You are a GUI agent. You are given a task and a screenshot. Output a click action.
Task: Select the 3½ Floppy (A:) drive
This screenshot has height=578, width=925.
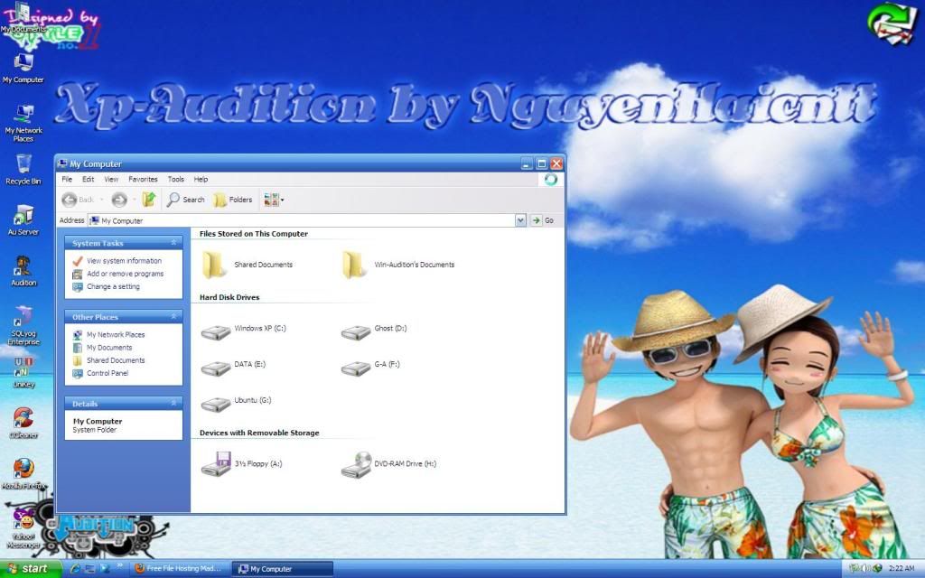pos(241,463)
